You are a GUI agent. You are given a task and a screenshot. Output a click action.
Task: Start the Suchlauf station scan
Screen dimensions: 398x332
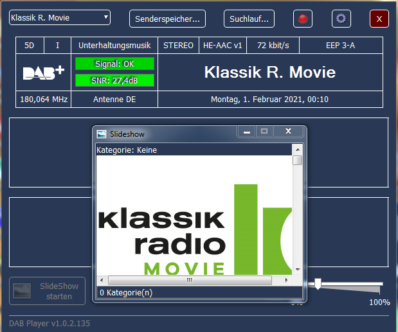[x=249, y=19]
